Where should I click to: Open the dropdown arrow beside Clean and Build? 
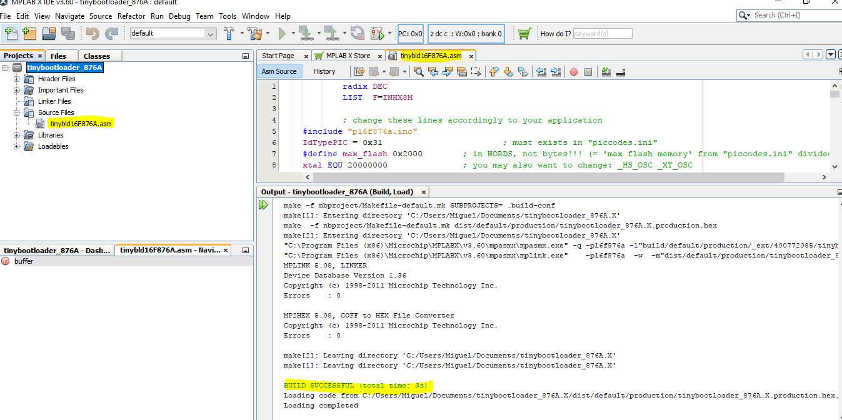[268, 33]
